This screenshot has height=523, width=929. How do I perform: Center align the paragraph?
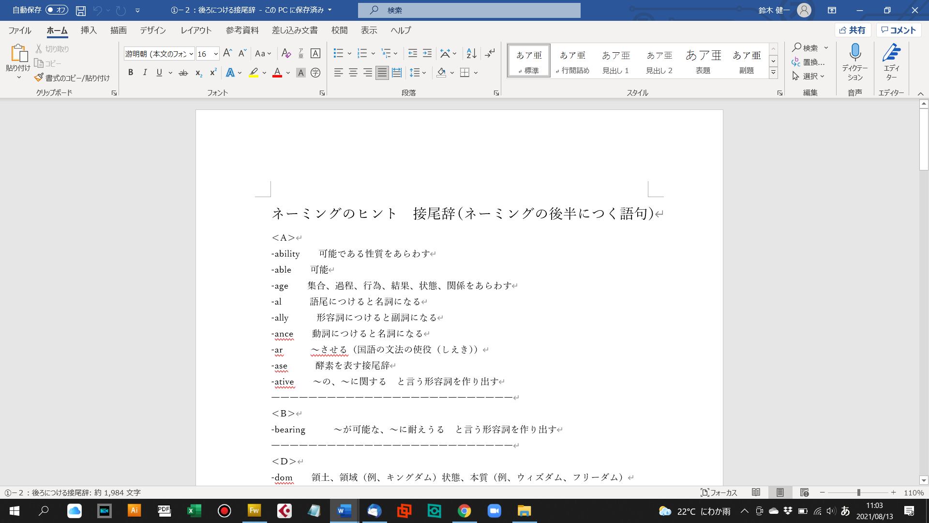(353, 73)
